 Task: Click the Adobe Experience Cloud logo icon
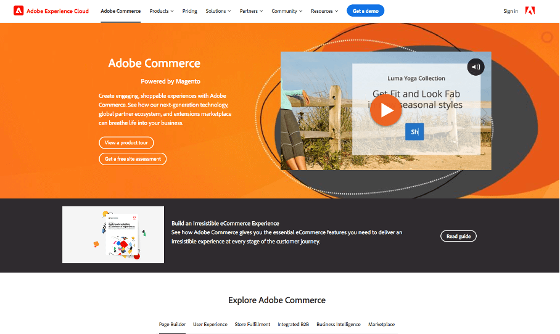pyautogui.click(x=19, y=10)
